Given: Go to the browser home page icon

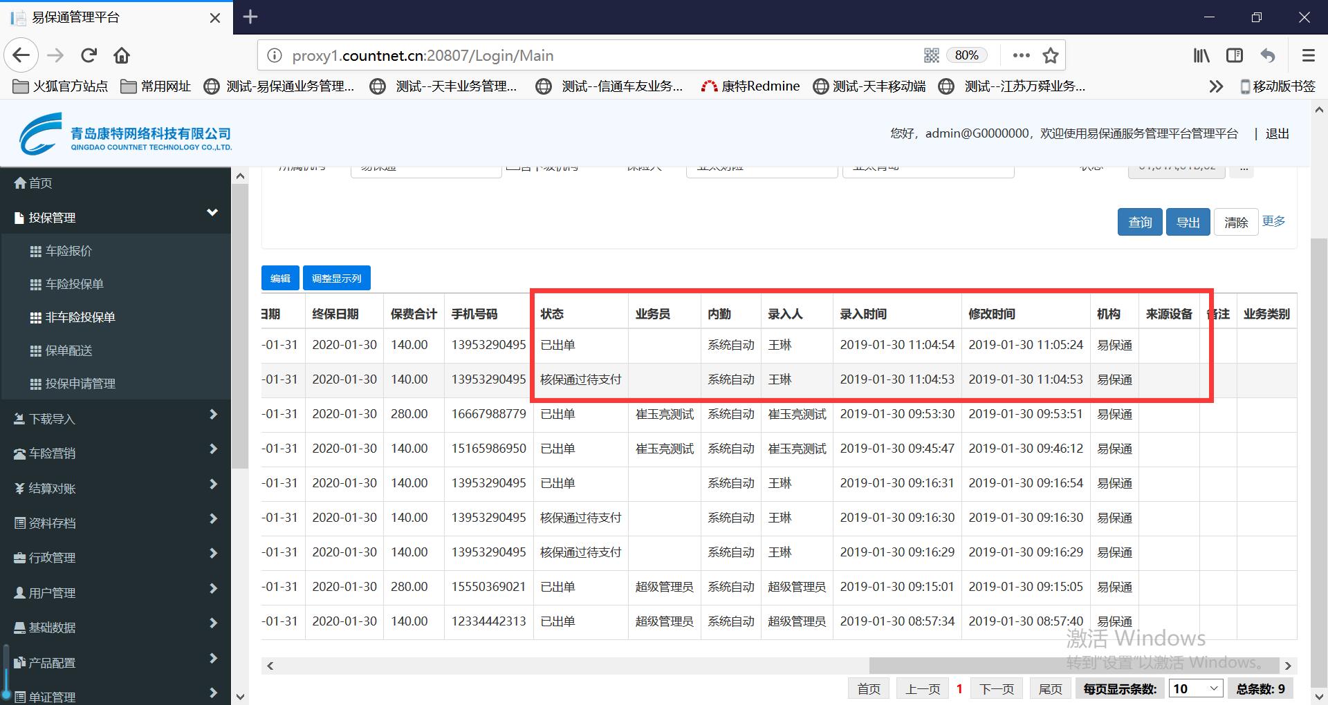Looking at the screenshot, I should [122, 55].
